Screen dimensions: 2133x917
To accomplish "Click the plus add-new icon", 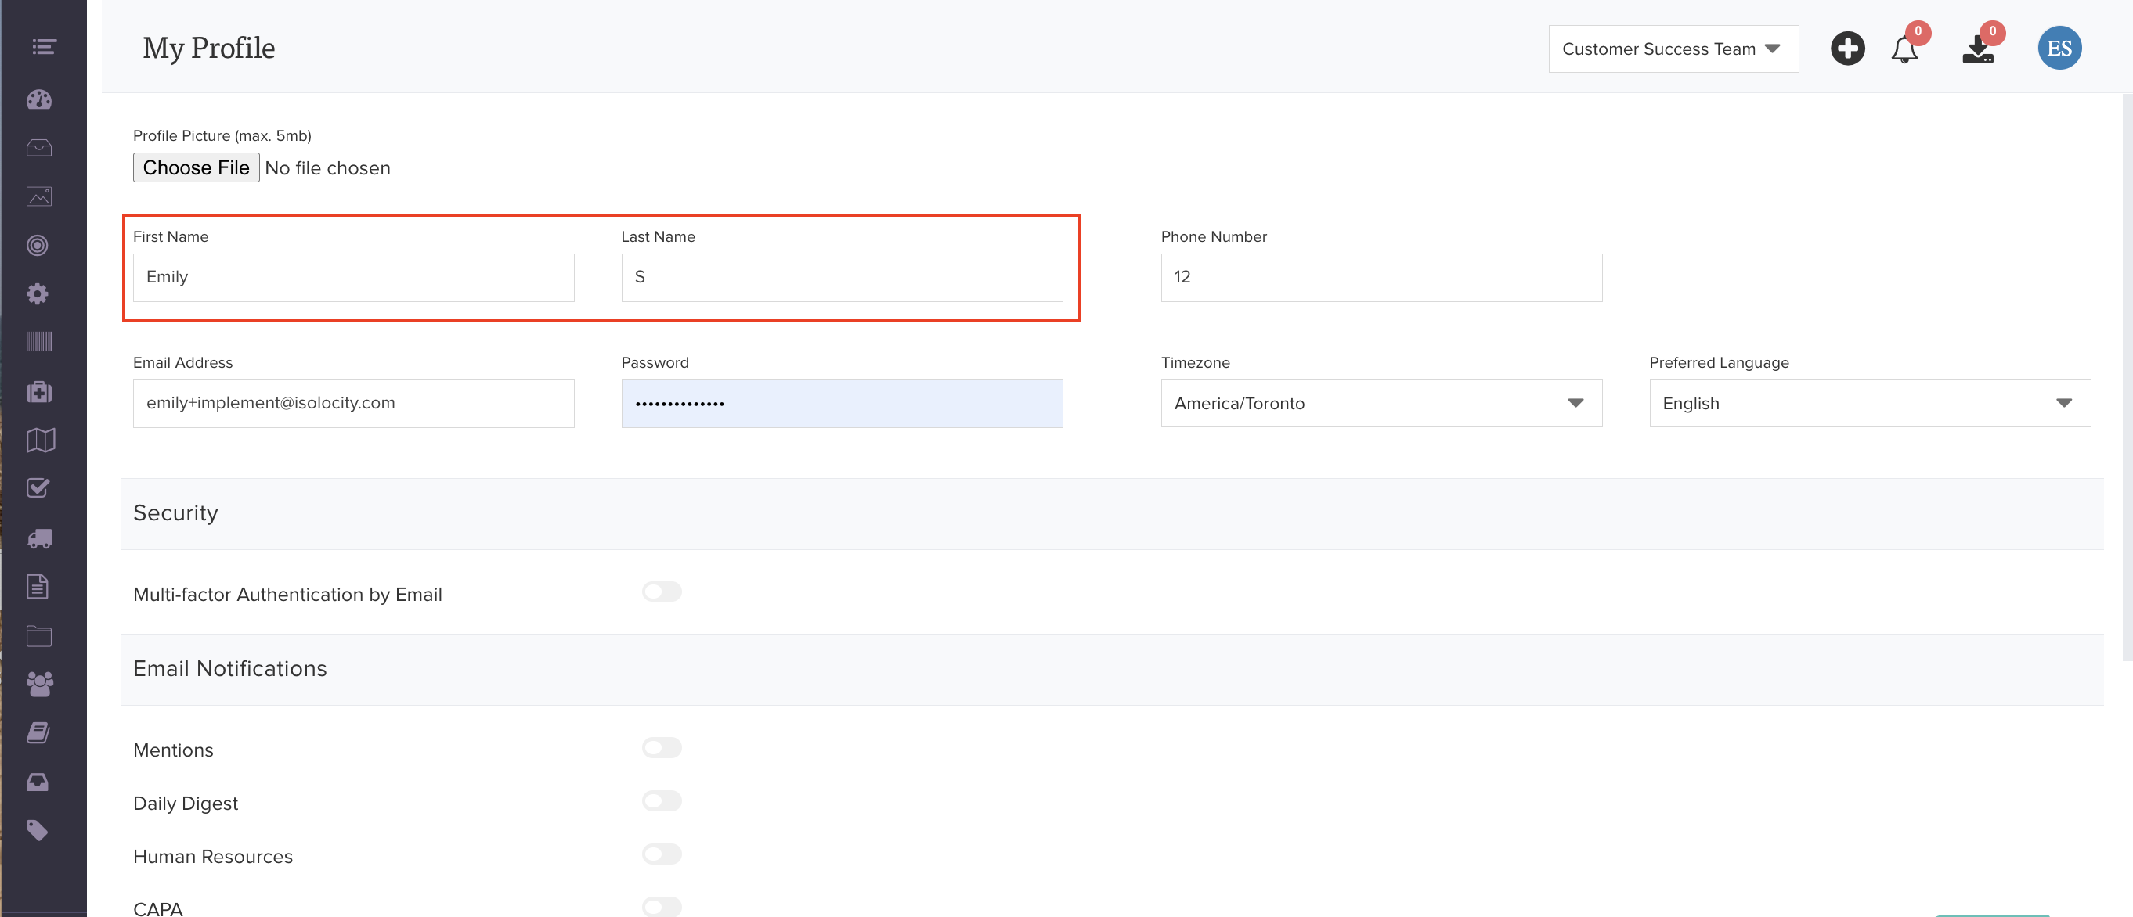I will coord(1847,48).
